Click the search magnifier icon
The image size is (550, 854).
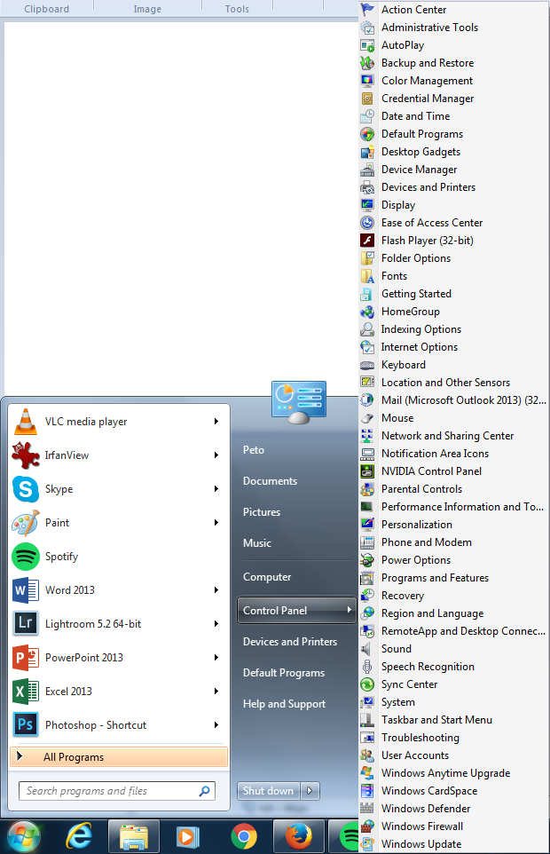point(205,791)
